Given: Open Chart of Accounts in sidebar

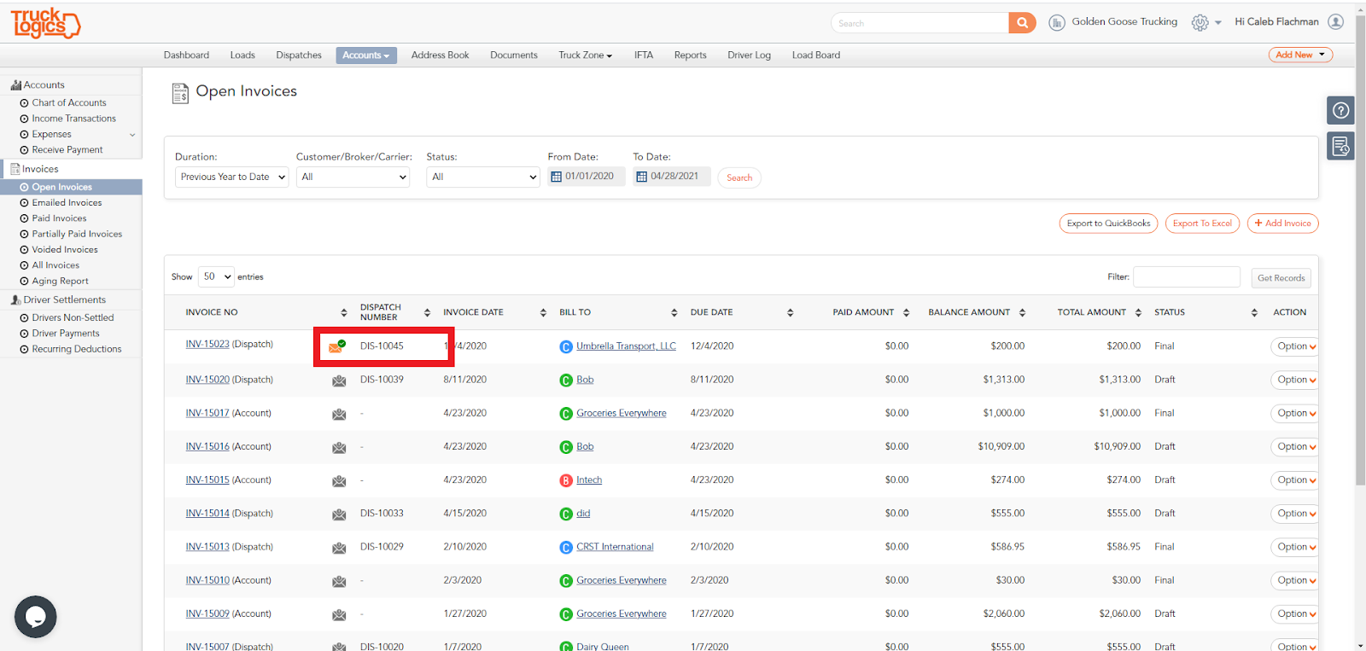Looking at the screenshot, I should tap(69, 102).
